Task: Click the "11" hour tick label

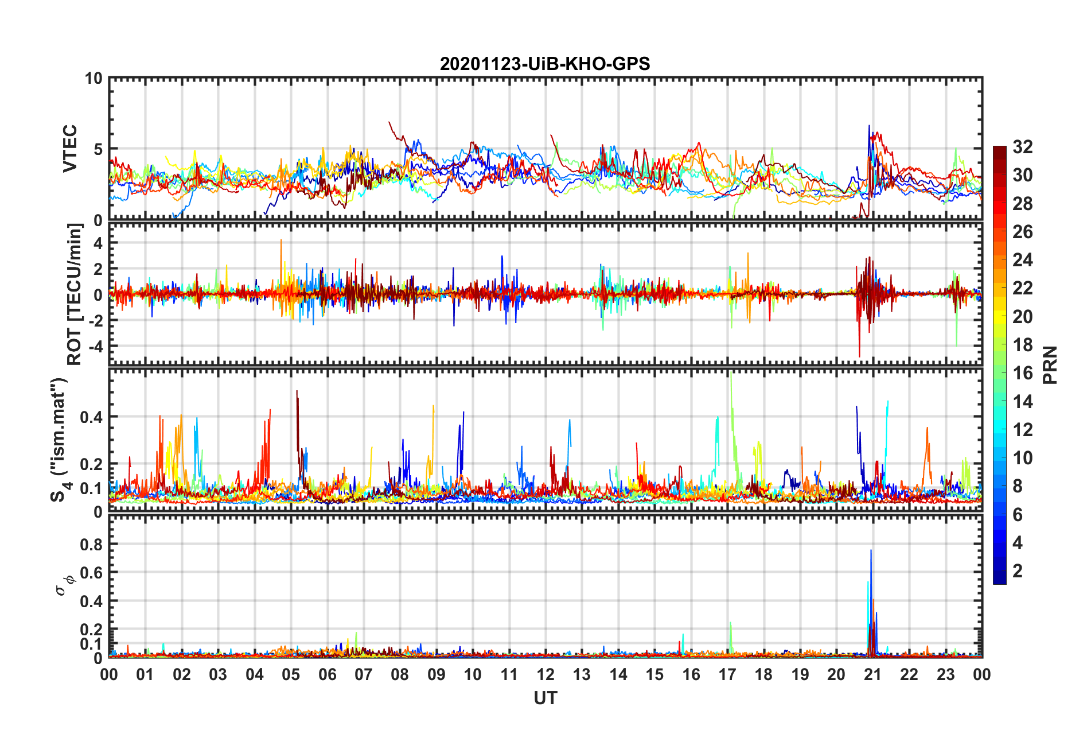Action: coord(509,674)
